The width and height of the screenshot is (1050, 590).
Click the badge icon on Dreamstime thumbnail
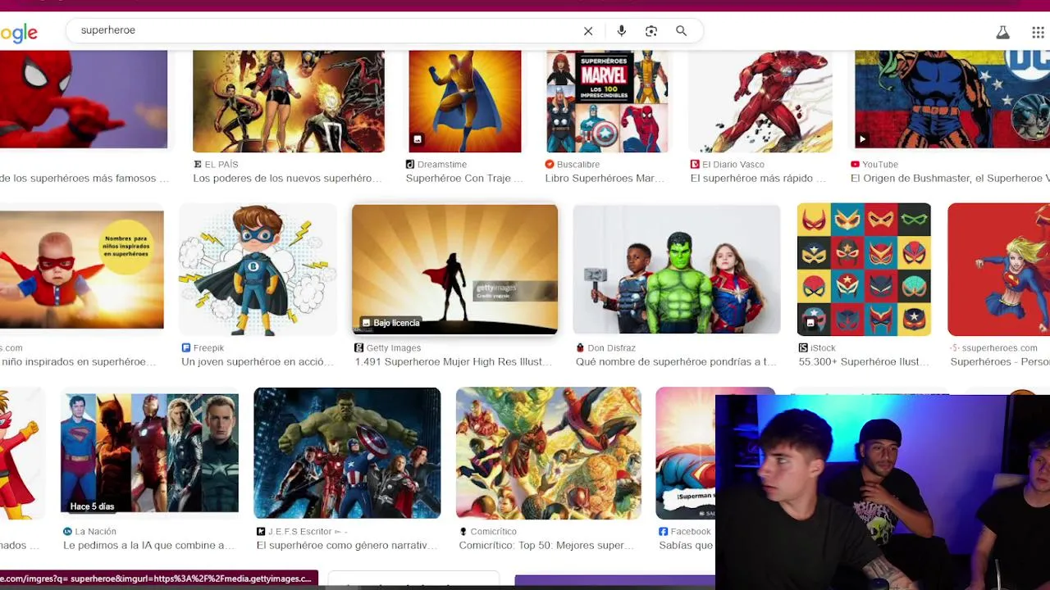(x=417, y=139)
